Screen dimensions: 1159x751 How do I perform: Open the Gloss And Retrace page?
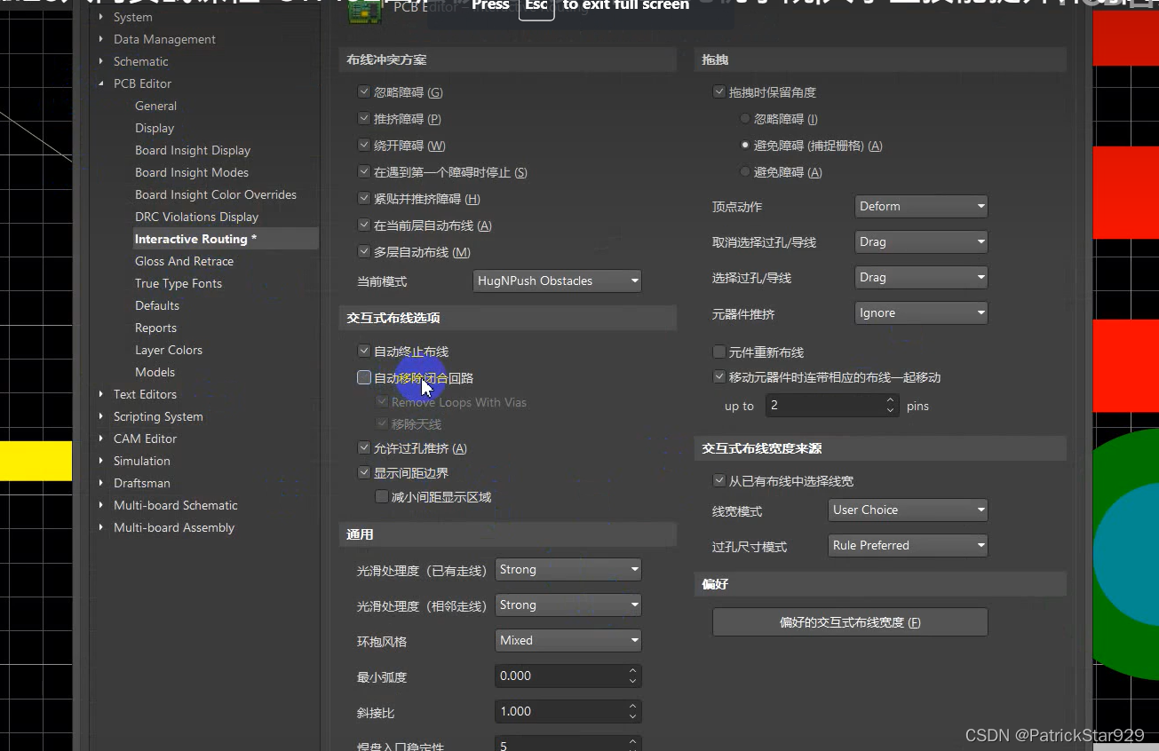click(184, 261)
